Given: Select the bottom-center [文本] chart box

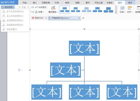Looking at the screenshot, I should pyautogui.click(x=84, y=92).
